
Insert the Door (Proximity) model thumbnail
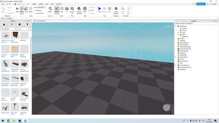[15, 35]
